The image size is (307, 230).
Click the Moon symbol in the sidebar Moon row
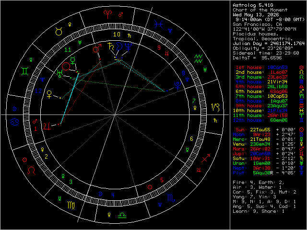tap(301, 134)
